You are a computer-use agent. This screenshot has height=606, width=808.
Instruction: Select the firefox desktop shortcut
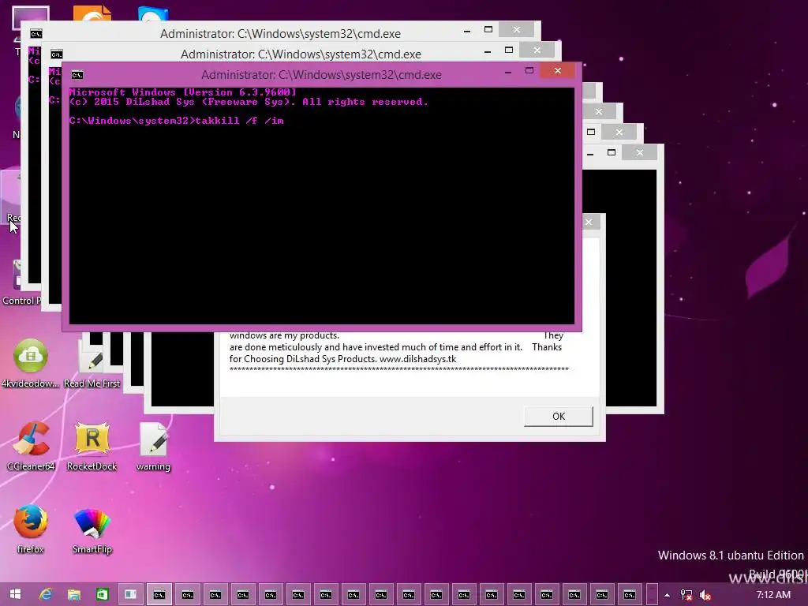pyautogui.click(x=31, y=528)
